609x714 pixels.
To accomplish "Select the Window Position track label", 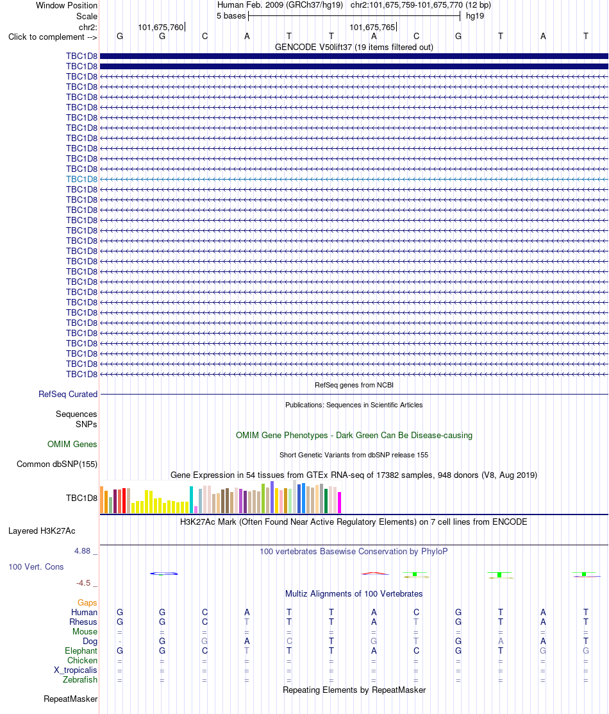I will (x=67, y=6).
